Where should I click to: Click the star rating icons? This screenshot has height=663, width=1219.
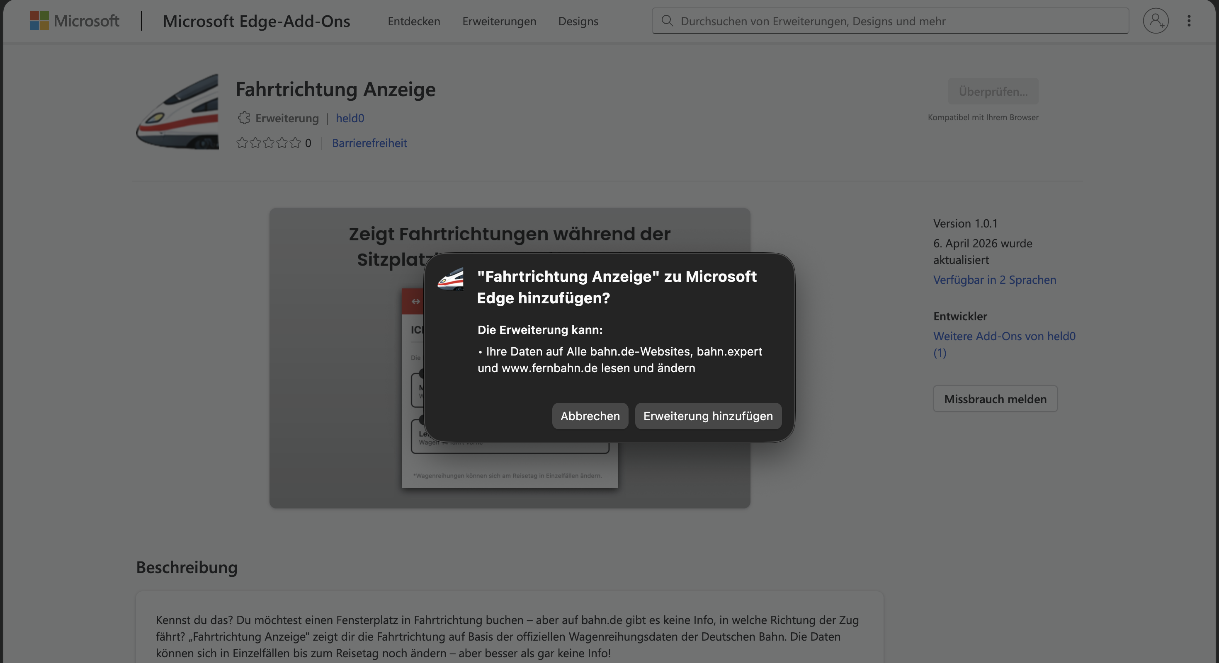268,143
